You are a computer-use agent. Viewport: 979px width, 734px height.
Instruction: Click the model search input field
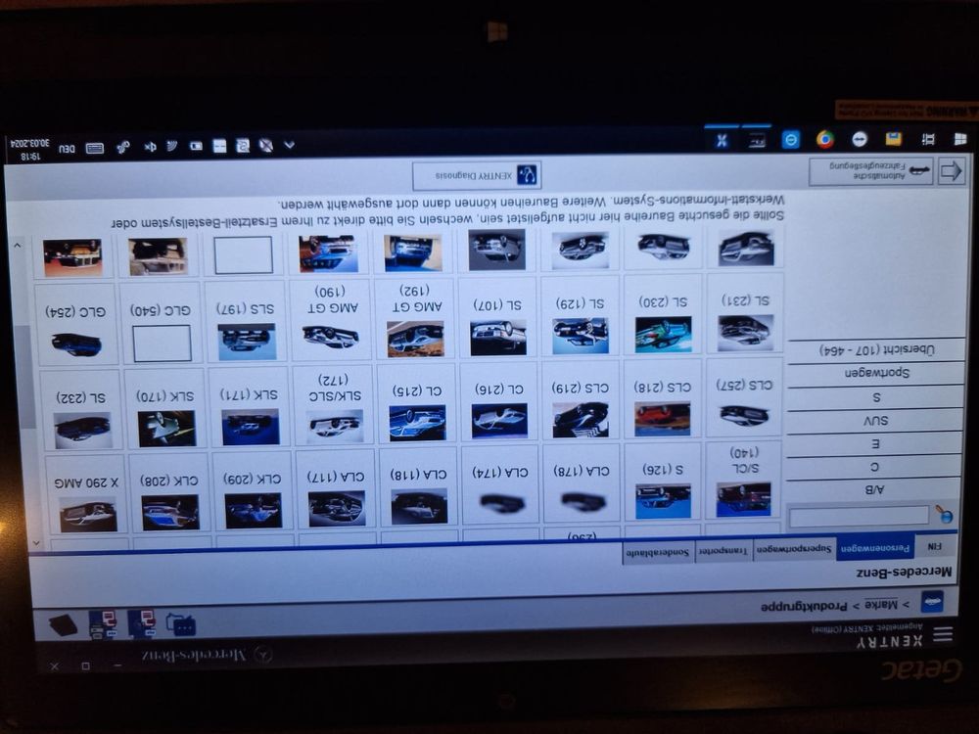[859, 516]
